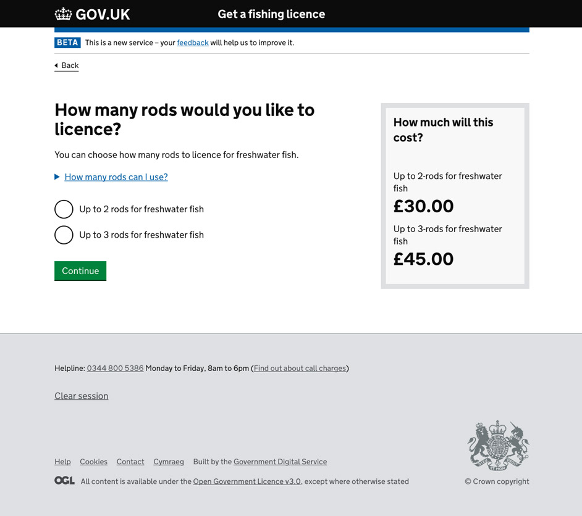Open the Contact footer link
Viewport: 582px width, 516px height.
130,461
